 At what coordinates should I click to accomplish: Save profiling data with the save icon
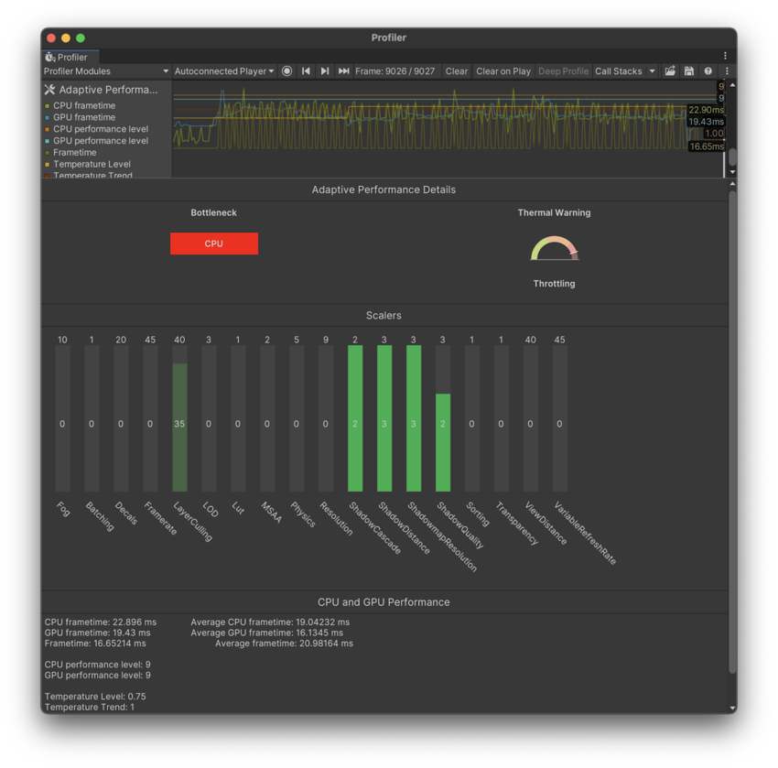point(689,70)
